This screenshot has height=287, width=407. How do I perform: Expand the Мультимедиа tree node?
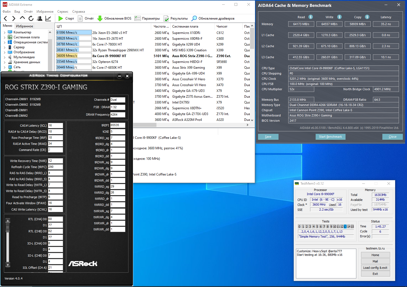pos(4,57)
